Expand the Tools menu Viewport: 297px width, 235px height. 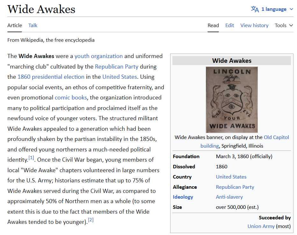284,26
